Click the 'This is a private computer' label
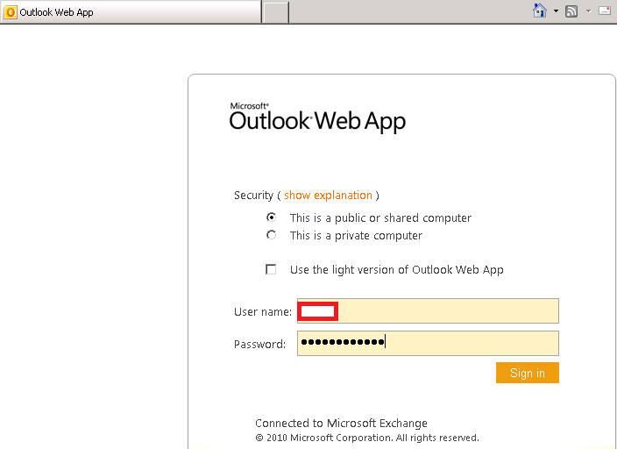This screenshot has width=617, height=449. pyautogui.click(x=356, y=236)
